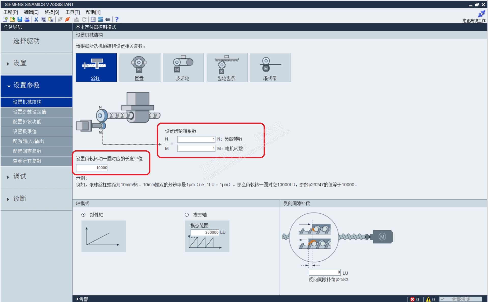The height and width of the screenshot is (302, 488).
Task: Open the 切换[S] menu
Action: click(52, 12)
